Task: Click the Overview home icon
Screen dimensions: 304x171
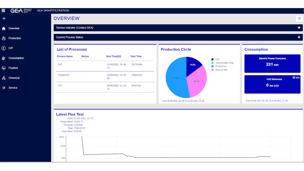Action: (x=4, y=29)
